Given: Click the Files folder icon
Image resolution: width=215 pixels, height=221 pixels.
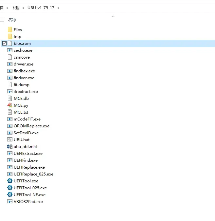Looking at the screenshot, I should [x=10, y=29].
